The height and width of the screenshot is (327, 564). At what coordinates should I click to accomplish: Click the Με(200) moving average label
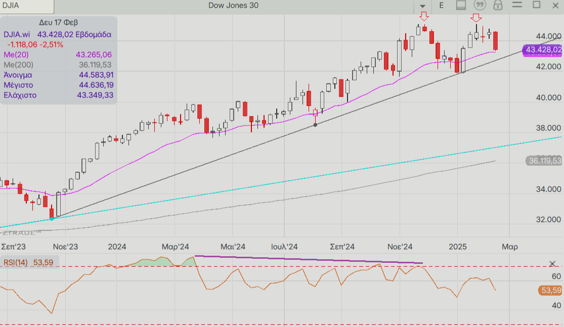[x=18, y=65]
